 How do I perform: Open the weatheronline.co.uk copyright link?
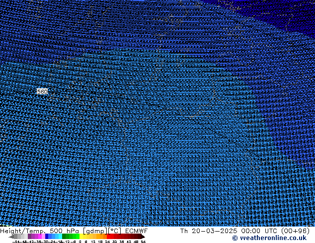point(269,238)
